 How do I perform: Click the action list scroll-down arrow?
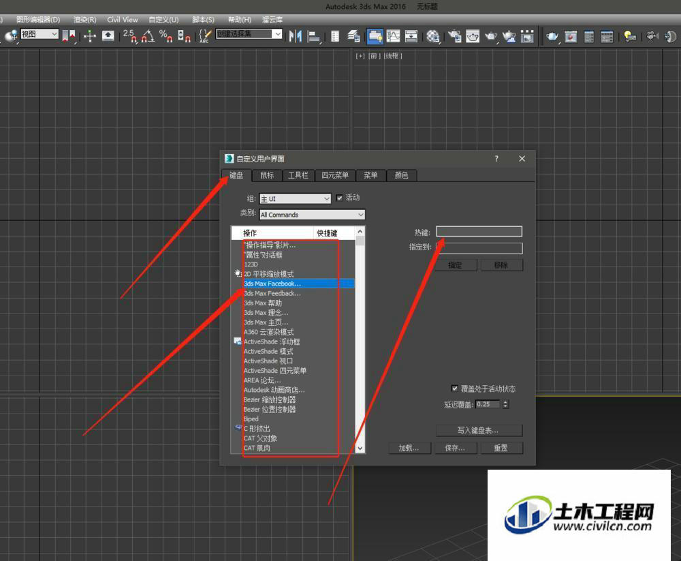[360, 449]
